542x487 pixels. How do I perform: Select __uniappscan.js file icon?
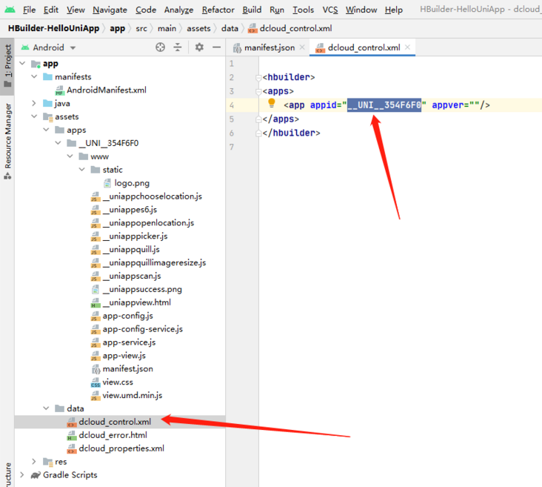tap(96, 276)
